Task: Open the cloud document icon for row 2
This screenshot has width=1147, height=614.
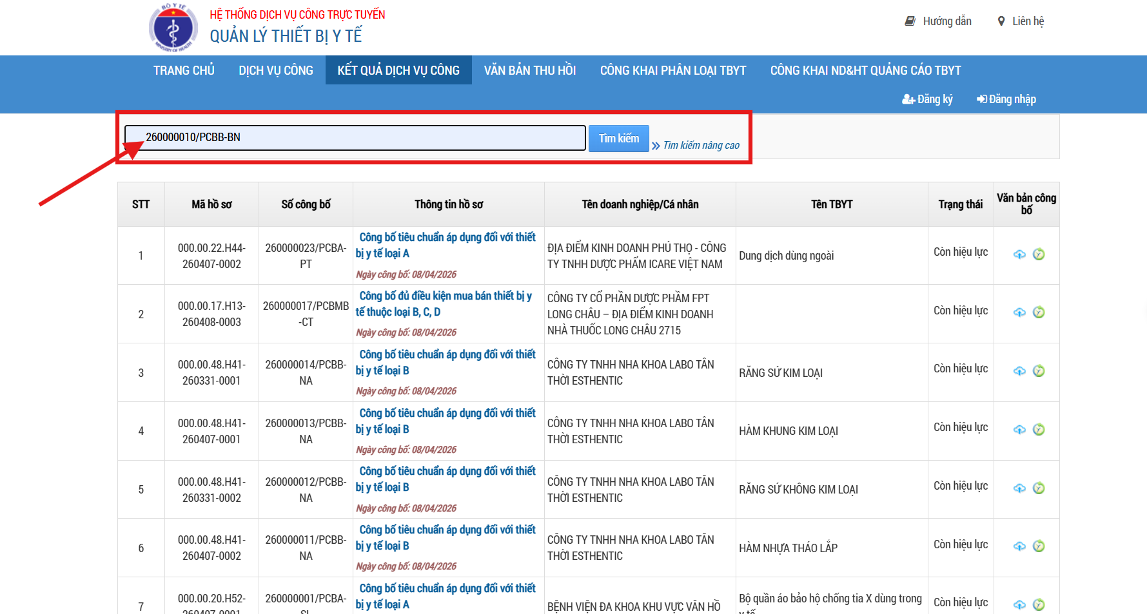Action: (1019, 312)
